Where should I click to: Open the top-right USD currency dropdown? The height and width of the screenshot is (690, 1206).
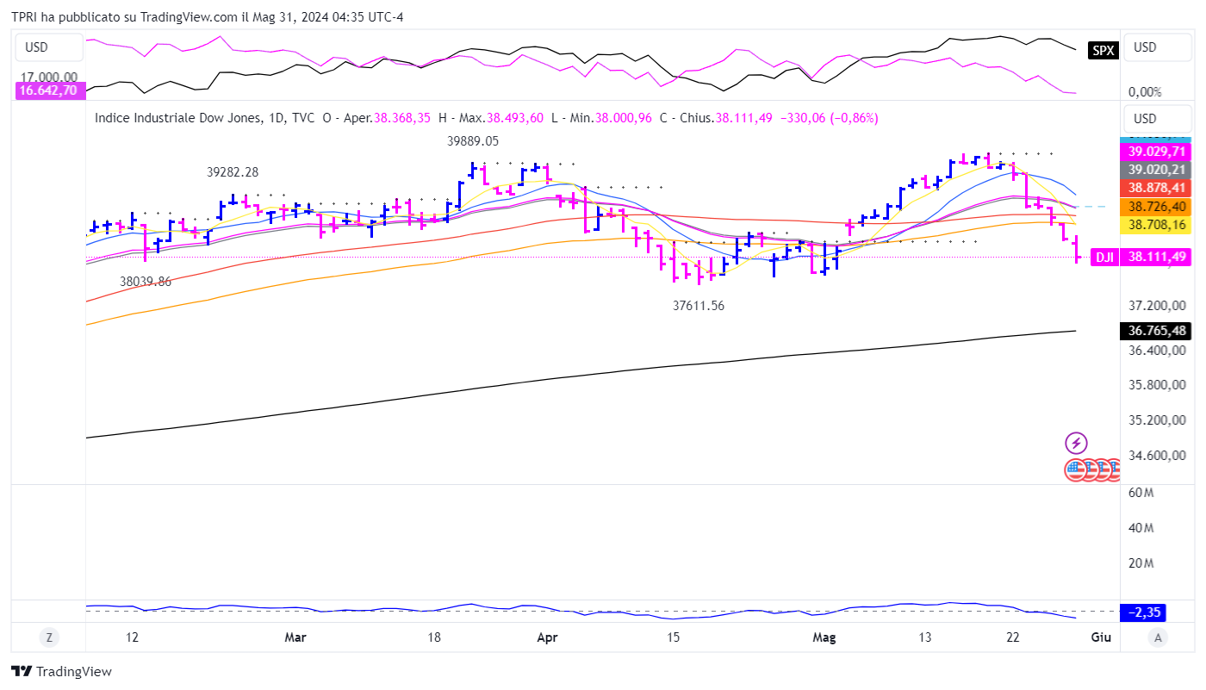point(1156,47)
